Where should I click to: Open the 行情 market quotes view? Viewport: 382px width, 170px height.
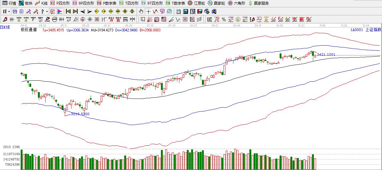[9, 3]
